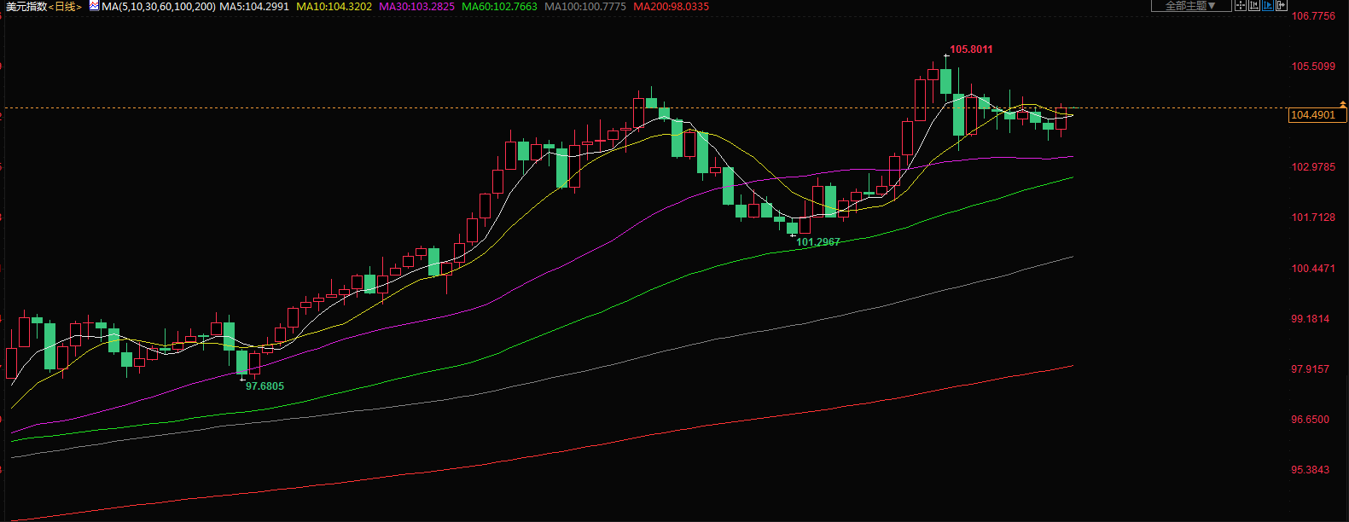Screen dimensions: 1349x522
Task: Click the orange double-arrow above price tag
Action: click(x=1342, y=103)
